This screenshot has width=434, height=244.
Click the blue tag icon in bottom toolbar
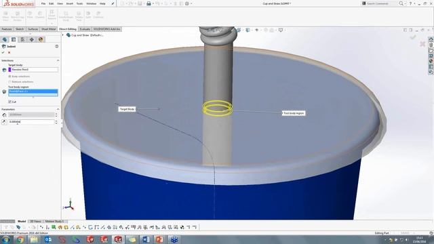point(18,227)
